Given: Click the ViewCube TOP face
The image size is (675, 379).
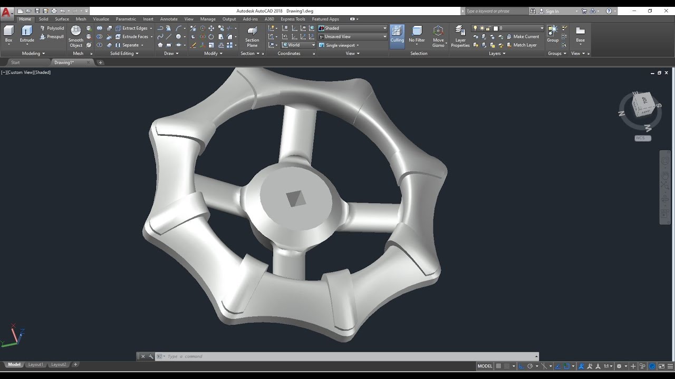Looking at the screenshot, I should click(644, 100).
